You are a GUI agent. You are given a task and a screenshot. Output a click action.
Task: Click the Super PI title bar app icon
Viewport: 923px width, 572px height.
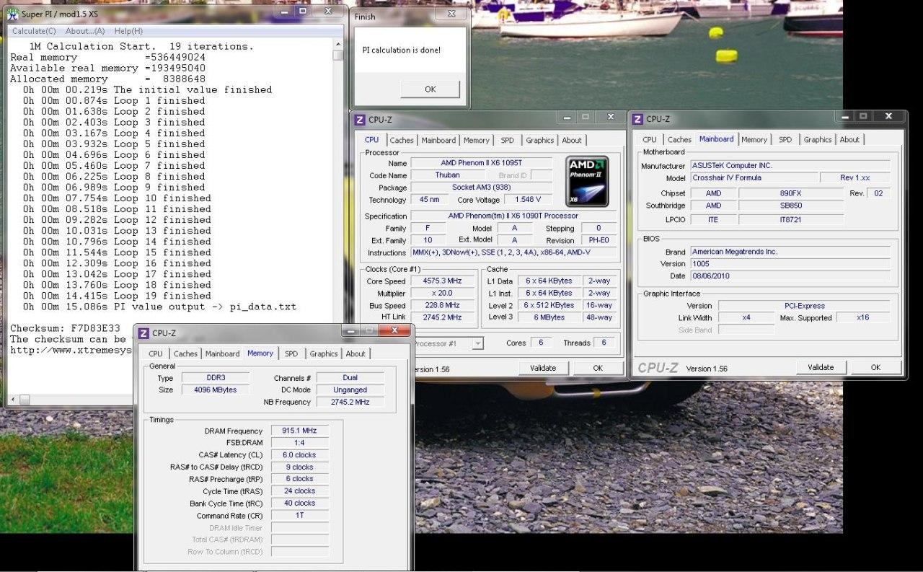coord(12,13)
